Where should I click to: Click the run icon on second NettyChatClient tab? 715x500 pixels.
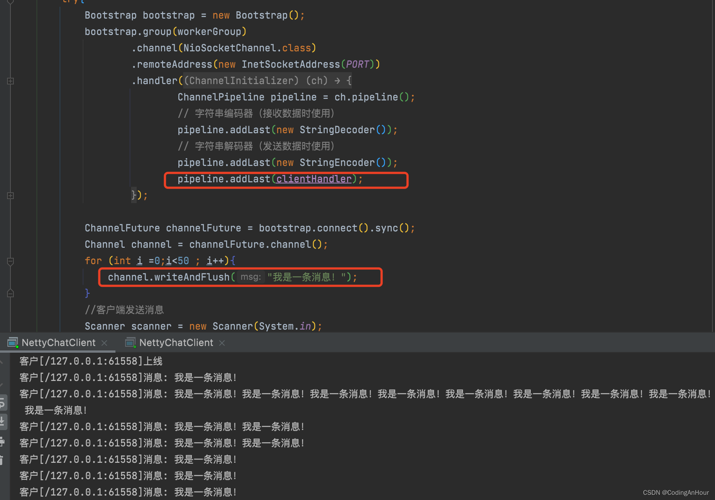point(130,343)
